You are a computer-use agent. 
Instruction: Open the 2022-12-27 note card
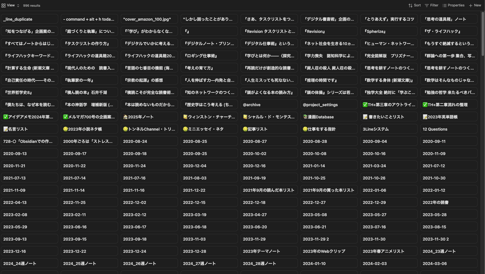329,202
